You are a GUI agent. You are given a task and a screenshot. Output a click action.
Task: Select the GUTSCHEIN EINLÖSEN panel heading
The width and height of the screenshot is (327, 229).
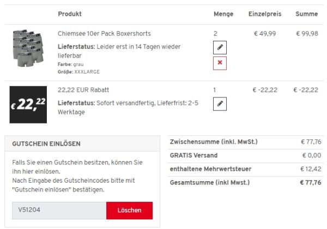47,144
